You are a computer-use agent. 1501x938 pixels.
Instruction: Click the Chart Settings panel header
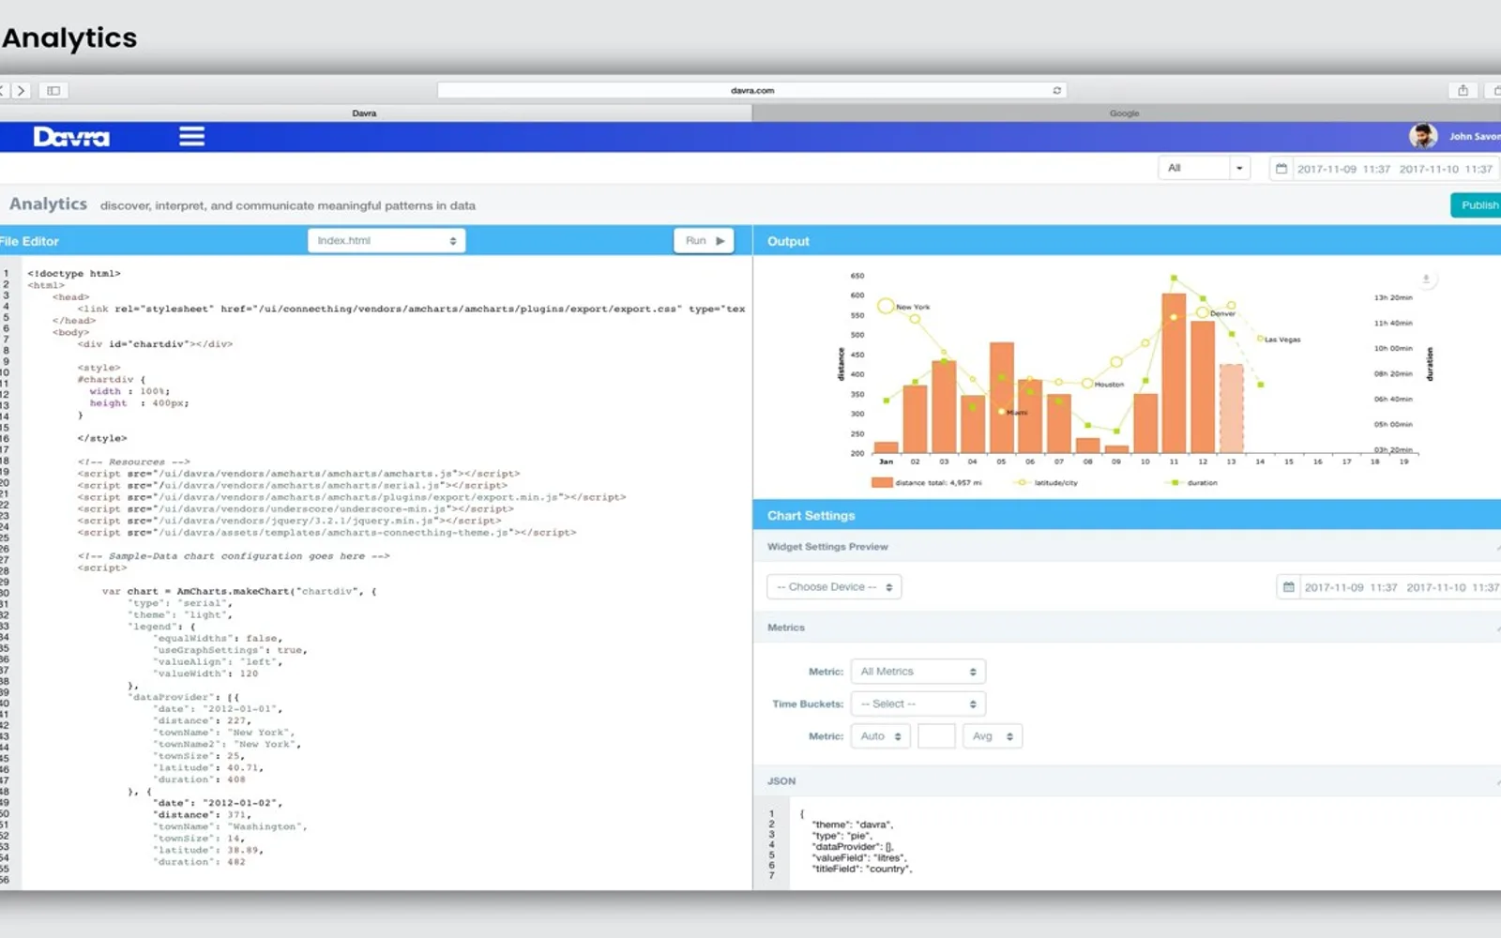[x=1126, y=515]
